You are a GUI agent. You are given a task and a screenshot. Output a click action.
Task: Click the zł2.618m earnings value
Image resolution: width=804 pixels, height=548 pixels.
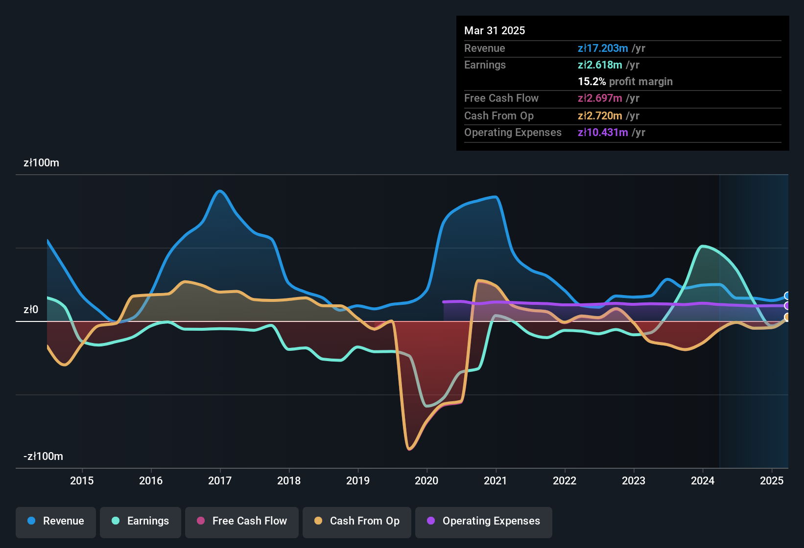(x=600, y=65)
